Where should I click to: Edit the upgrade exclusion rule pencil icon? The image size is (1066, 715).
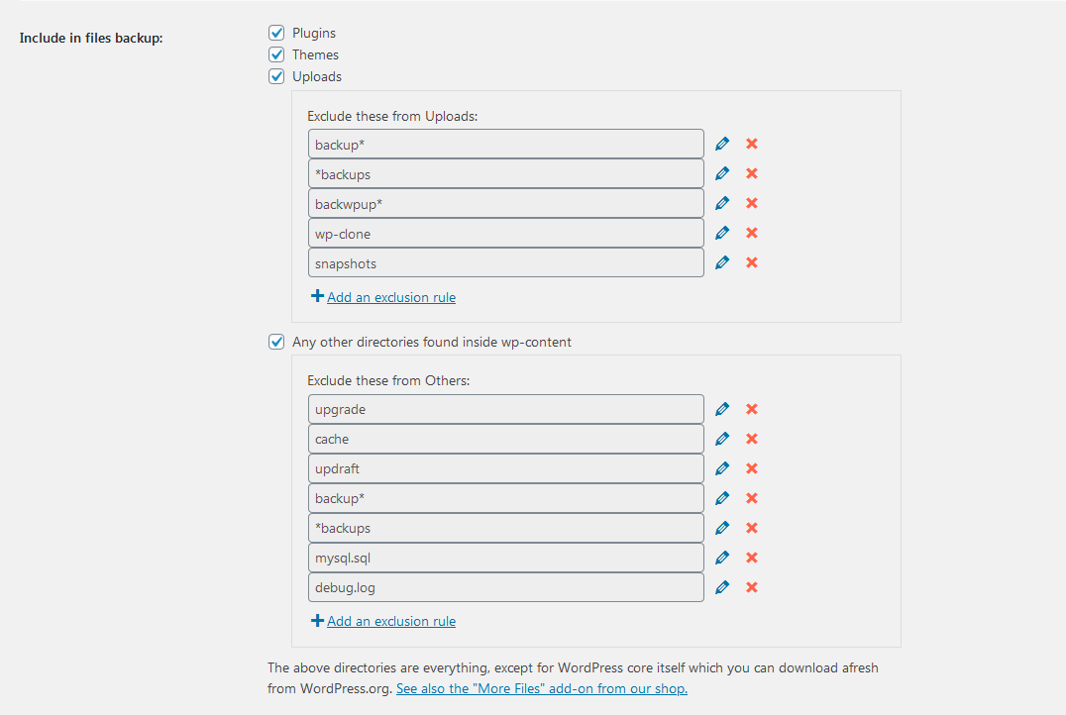point(721,408)
